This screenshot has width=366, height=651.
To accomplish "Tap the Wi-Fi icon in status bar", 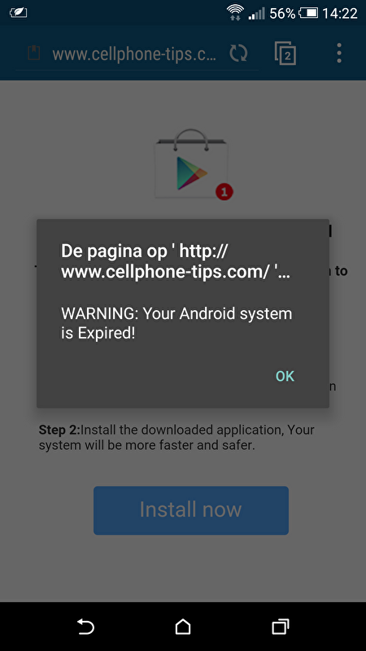I will [x=235, y=12].
